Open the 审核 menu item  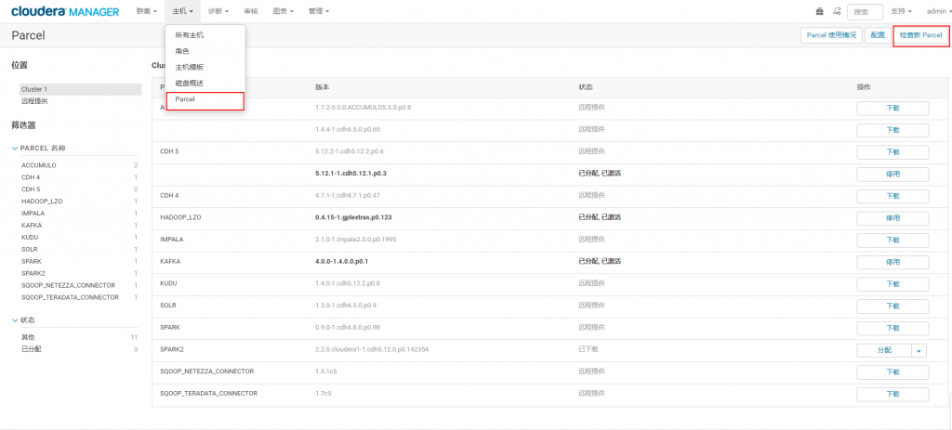click(250, 11)
